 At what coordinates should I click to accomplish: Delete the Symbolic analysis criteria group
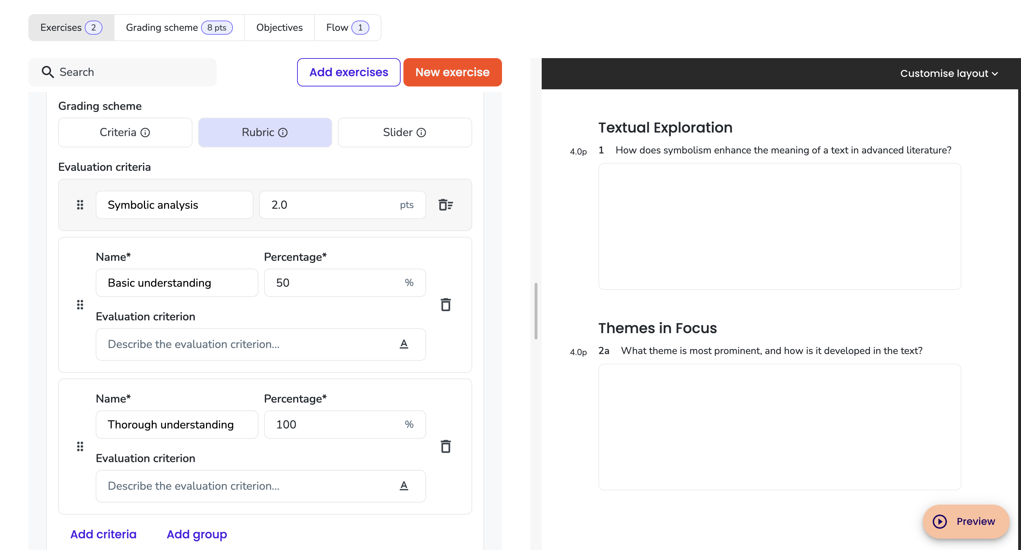446,205
